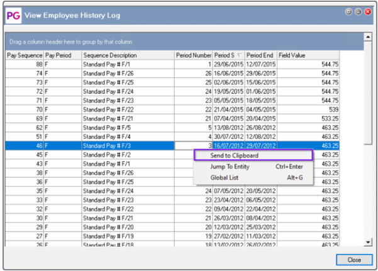Click group-by panel drag area text
Image resolution: width=378 pixels, height=271 pixels.
pos(70,42)
